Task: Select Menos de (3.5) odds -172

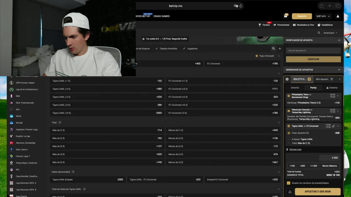Action: click(223, 146)
